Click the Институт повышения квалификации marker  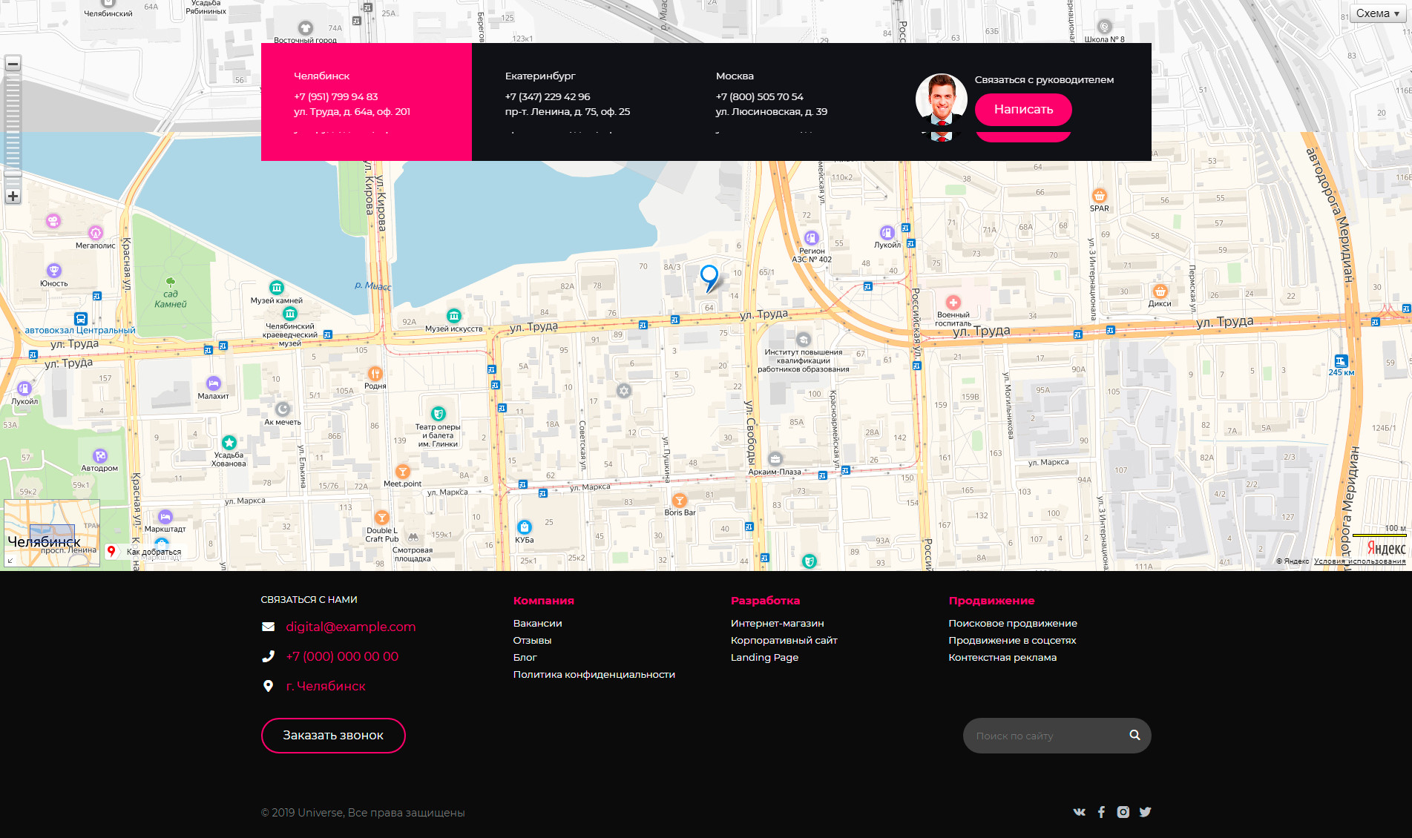(804, 340)
